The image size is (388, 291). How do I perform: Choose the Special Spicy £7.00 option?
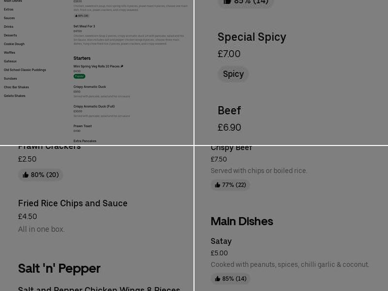pos(252,37)
